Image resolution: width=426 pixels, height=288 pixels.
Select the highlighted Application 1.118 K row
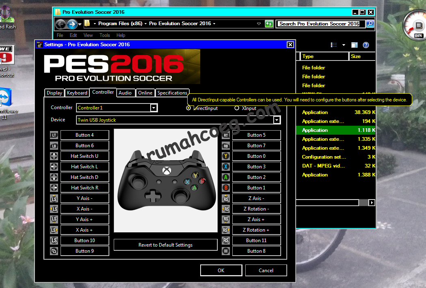point(336,130)
